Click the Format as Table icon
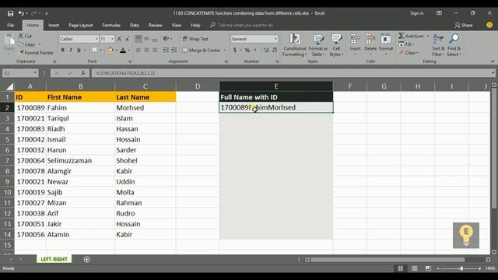The image size is (498, 280). coord(318,40)
